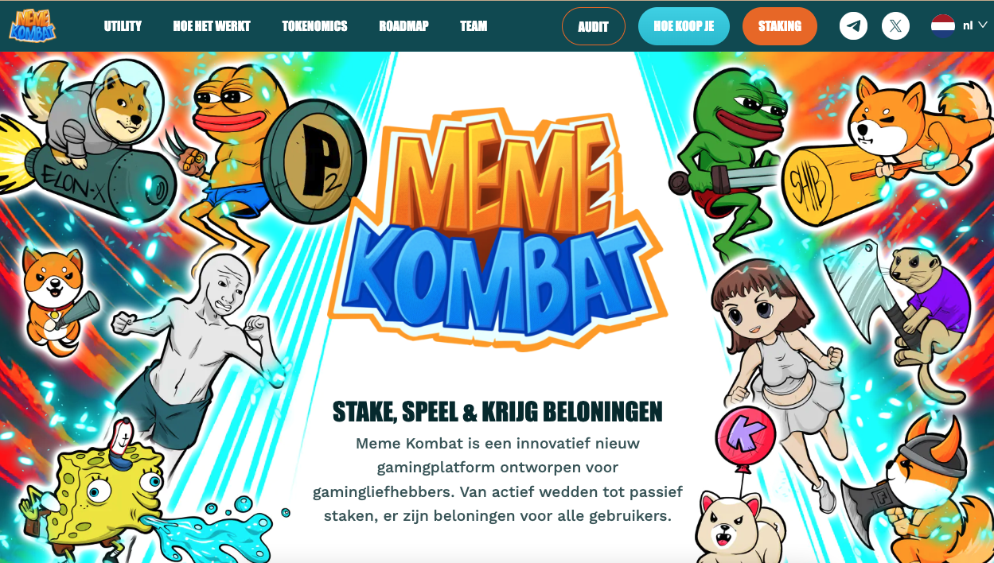
Task: Click the Hoe Koop Je button
Action: point(684,26)
